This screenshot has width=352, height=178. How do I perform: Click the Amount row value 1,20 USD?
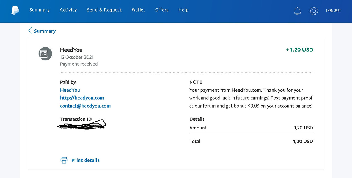tap(304, 128)
